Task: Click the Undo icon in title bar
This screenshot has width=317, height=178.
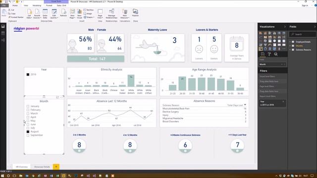Action: tap(10, 1)
